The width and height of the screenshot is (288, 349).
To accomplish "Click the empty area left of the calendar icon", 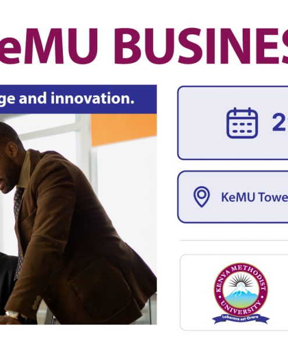I will (202, 123).
